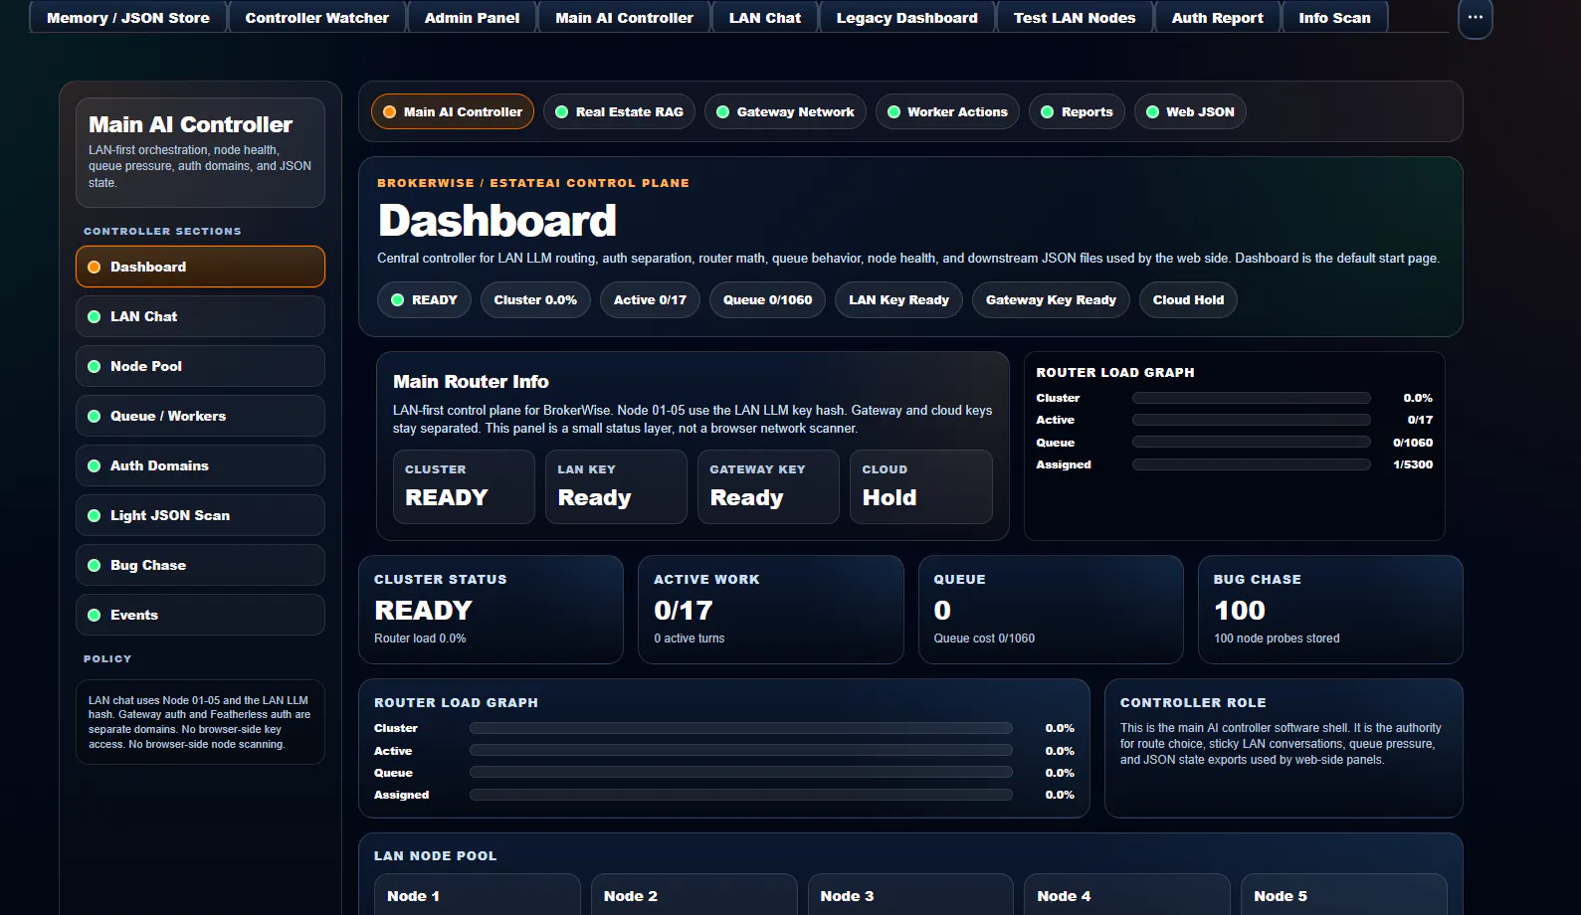Open the Memory / JSON Store tab
Viewport: 1581px width, 915px height.
128,18
